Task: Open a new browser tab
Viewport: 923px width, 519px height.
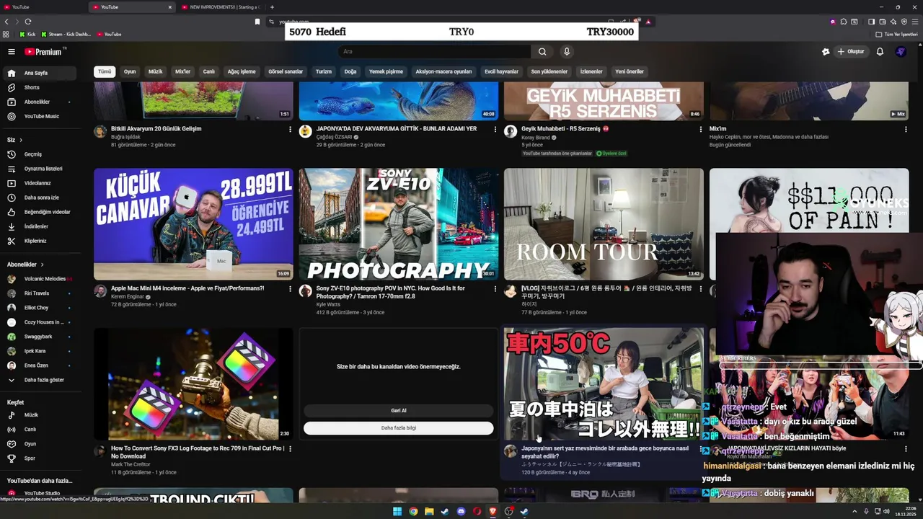Action: tap(272, 7)
